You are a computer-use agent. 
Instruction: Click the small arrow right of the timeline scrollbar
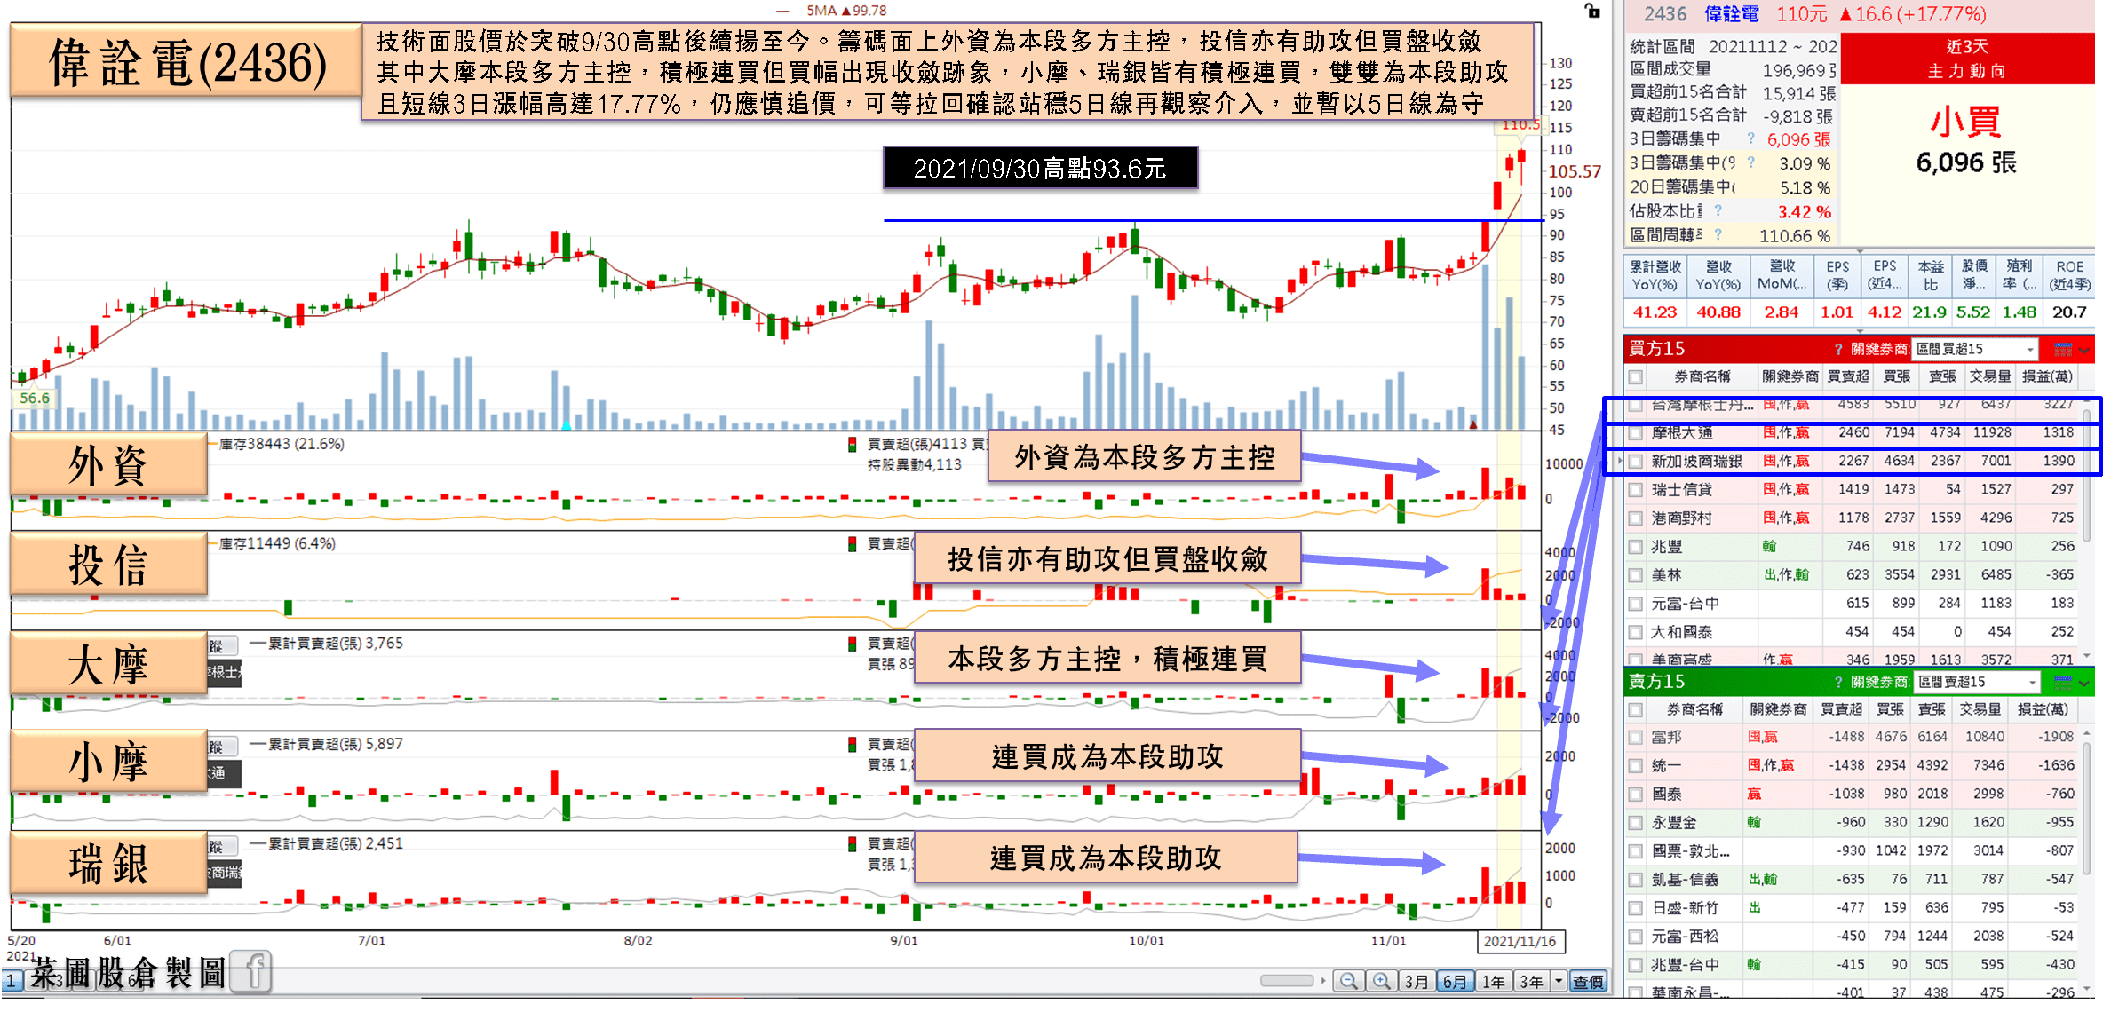tap(1323, 981)
